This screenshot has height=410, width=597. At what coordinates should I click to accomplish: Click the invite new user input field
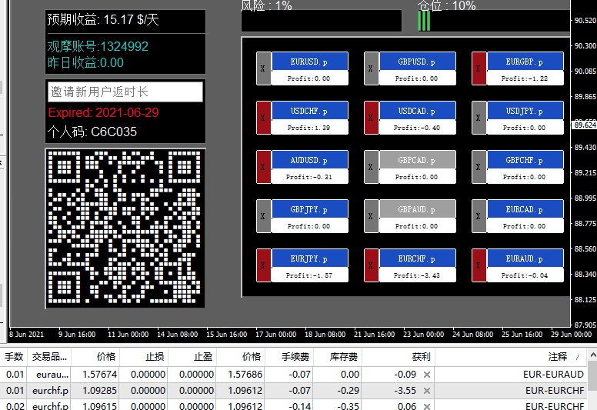[x=125, y=92]
